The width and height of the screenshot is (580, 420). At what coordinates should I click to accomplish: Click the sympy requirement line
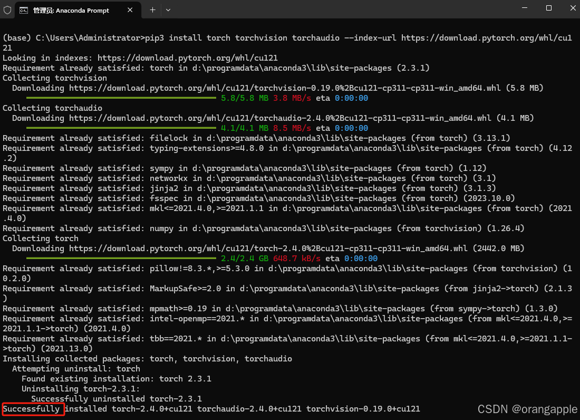pyautogui.click(x=245, y=168)
